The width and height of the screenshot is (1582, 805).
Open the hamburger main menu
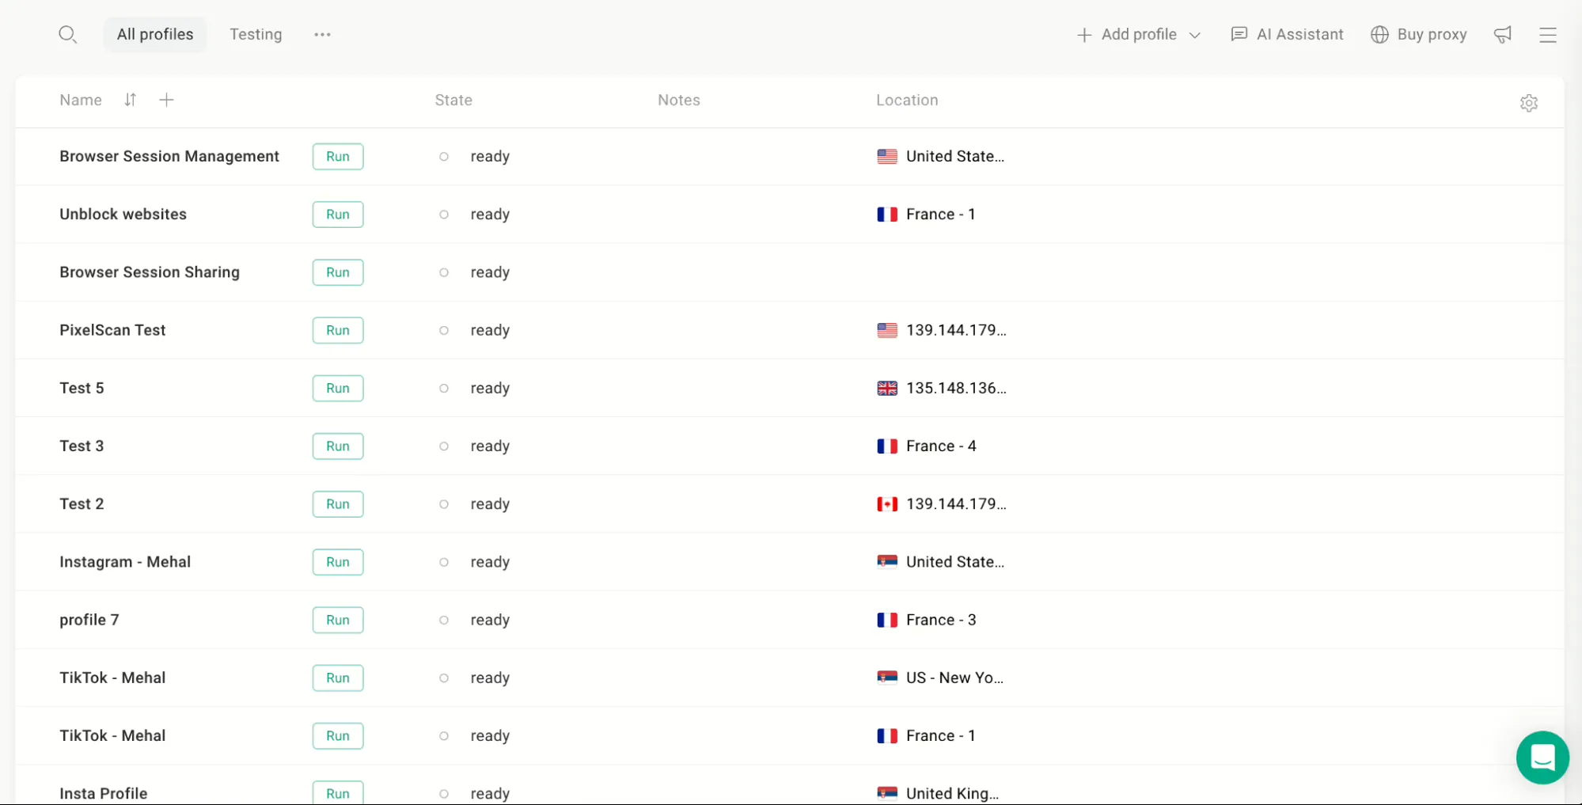[1547, 34]
